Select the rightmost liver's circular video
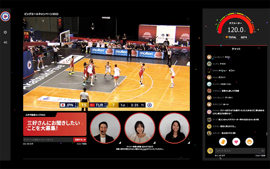270x169 pixels. point(174,128)
